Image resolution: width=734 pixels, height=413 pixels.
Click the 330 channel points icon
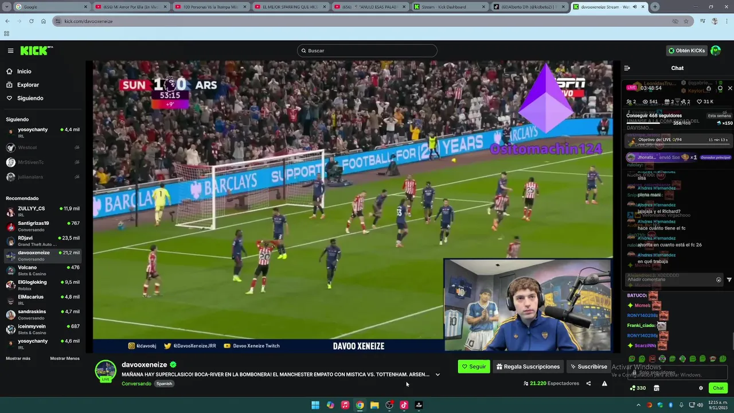coord(638,388)
